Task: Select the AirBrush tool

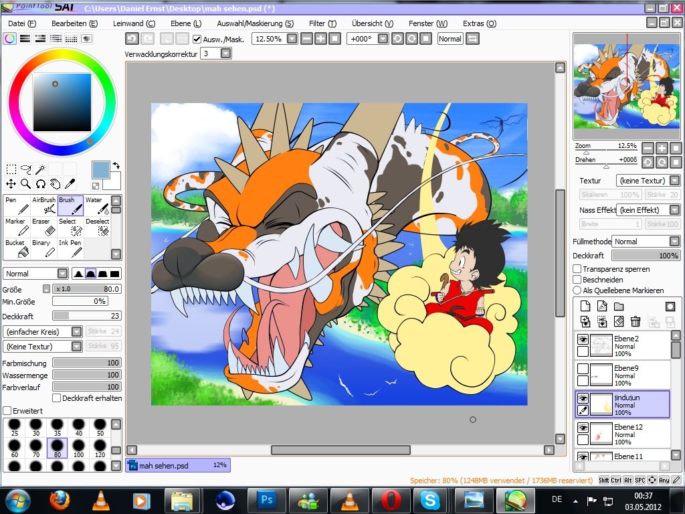Action: tap(43, 205)
